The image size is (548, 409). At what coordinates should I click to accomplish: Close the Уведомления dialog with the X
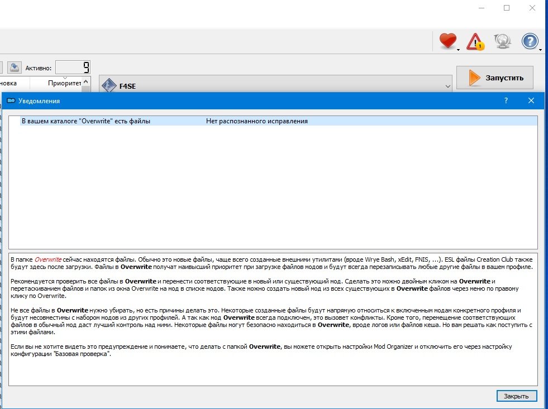531,100
